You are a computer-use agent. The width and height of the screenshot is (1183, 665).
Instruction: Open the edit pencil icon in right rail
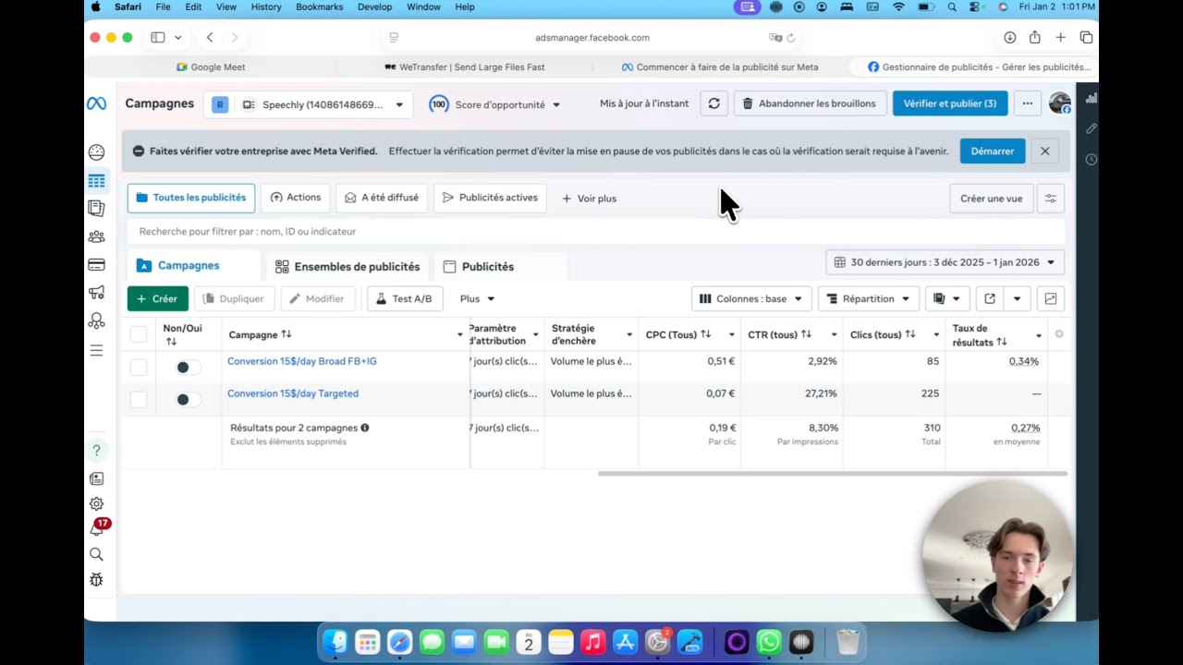[1092, 128]
